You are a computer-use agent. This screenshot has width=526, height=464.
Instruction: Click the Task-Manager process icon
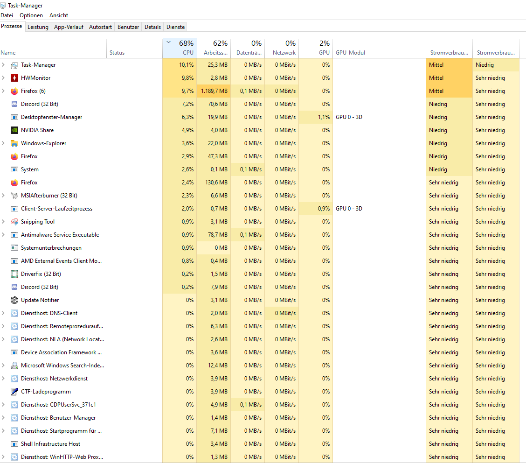pos(14,65)
